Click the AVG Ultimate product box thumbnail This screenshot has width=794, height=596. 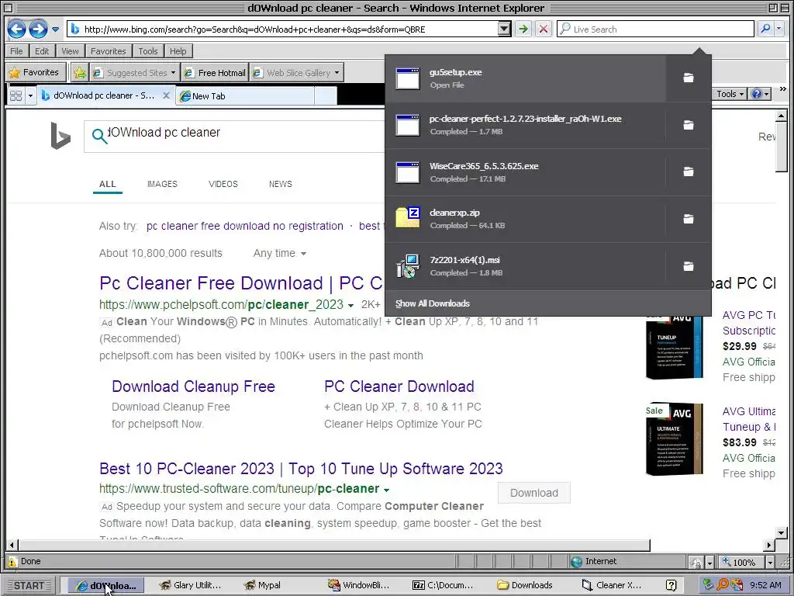point(674,439)
